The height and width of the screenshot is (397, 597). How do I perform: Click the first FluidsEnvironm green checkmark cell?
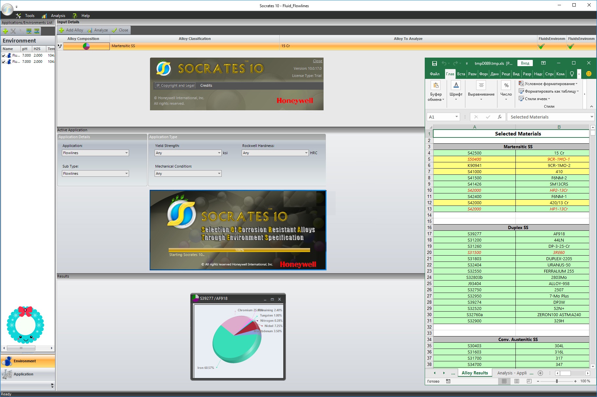[x=541, y=46]
